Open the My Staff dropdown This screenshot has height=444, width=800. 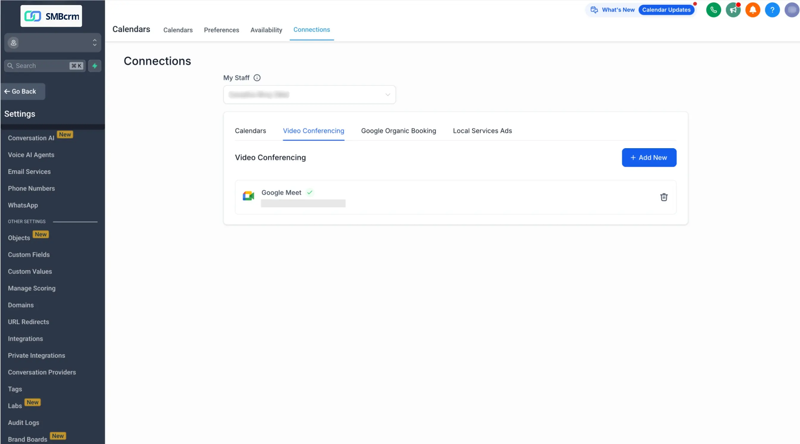309,95
